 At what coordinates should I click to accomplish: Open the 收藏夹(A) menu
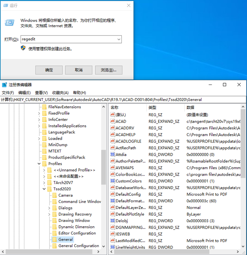click(60, 93)
